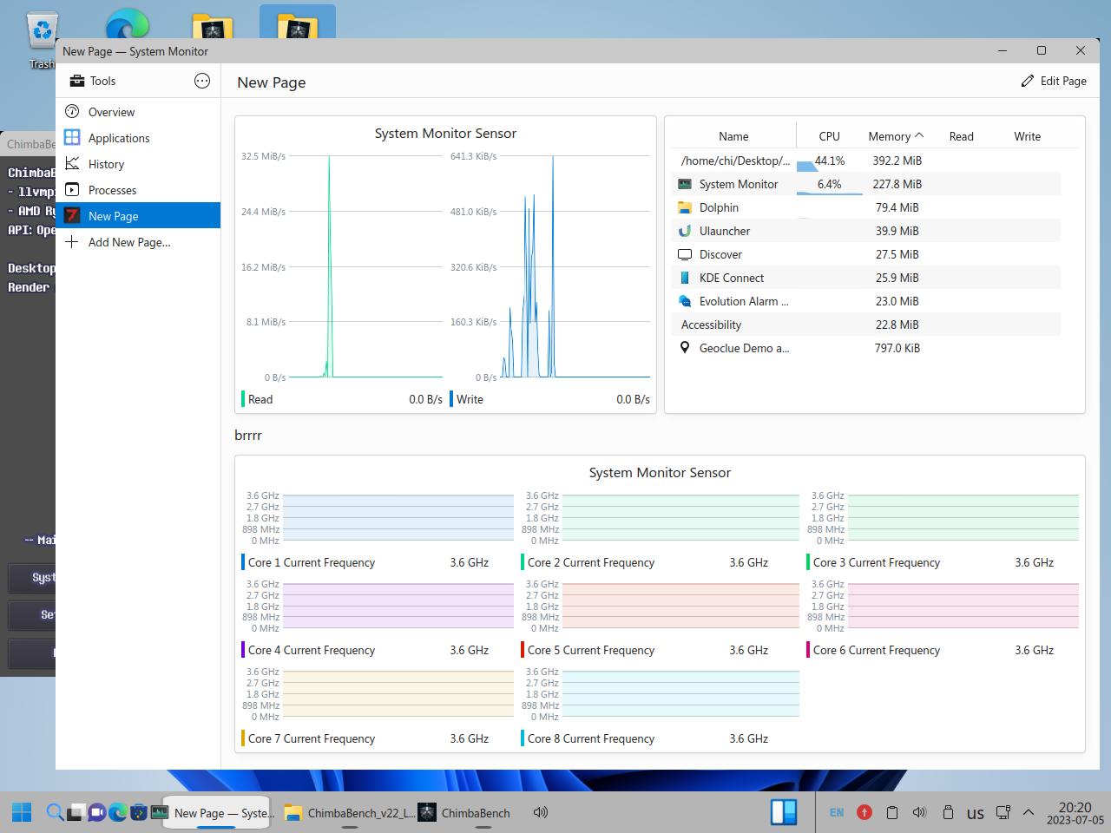Click the volume icon in system tray
1111x833 pixels.
[x=919, y=813]
